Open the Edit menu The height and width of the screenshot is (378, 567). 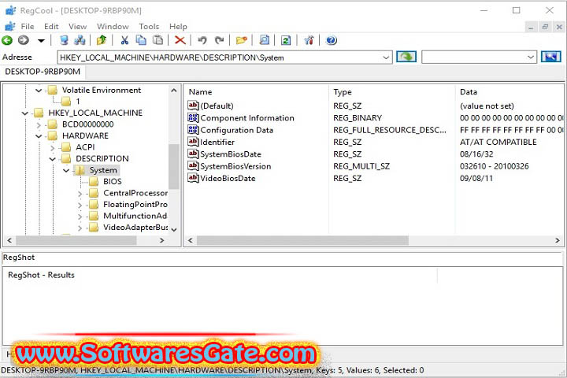point(51,27)
